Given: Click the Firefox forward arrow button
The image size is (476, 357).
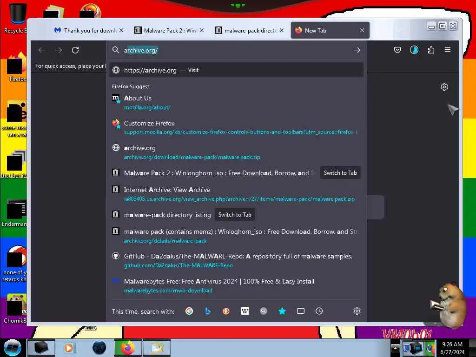Looking at the screenshot, I should (x=59, y=50).
